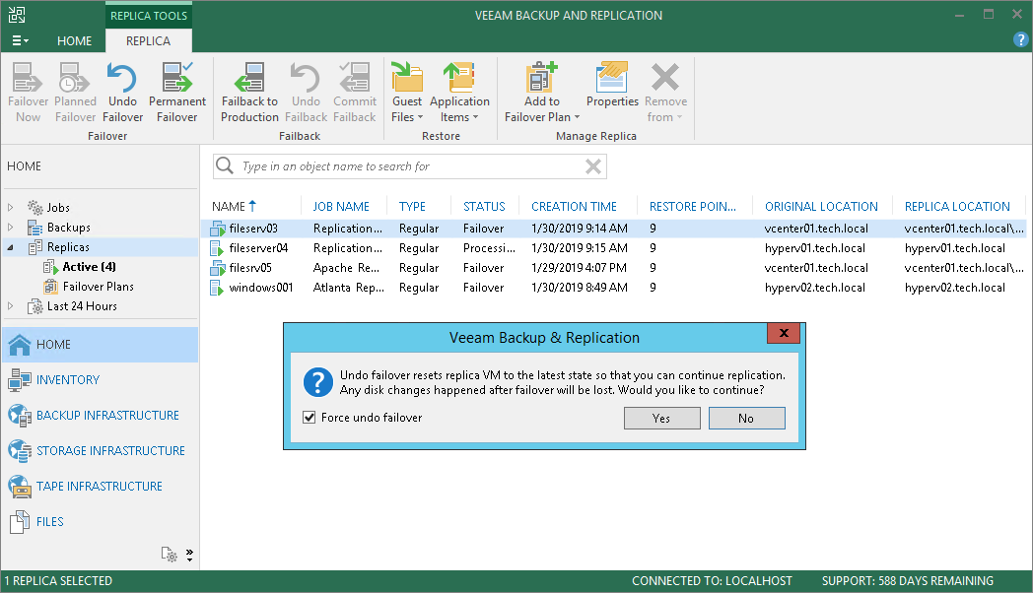Click hyperv02.tech.local original location cell
This screenshot has height=593, width=1033.
coord(815,288)
